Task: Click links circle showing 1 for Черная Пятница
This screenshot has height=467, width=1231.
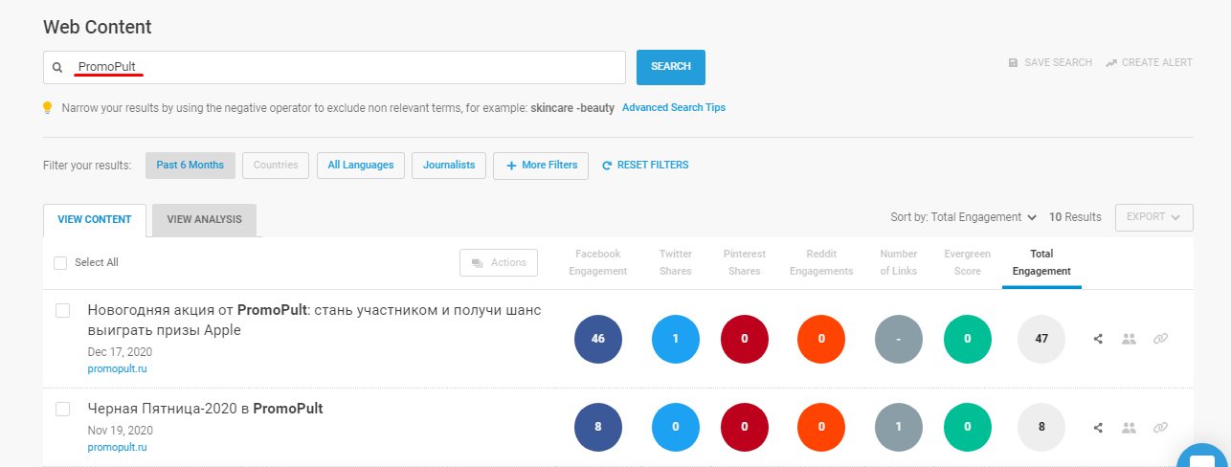Action: pos(899,428)
